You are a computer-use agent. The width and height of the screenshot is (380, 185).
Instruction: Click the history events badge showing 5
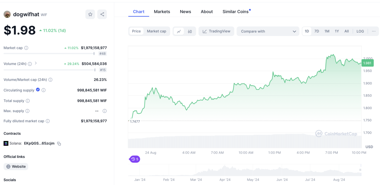tap(134, 159)
